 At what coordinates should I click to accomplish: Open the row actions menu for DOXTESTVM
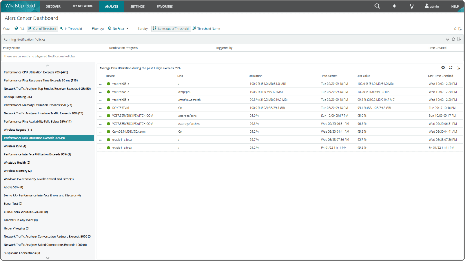tap(100, 108)
